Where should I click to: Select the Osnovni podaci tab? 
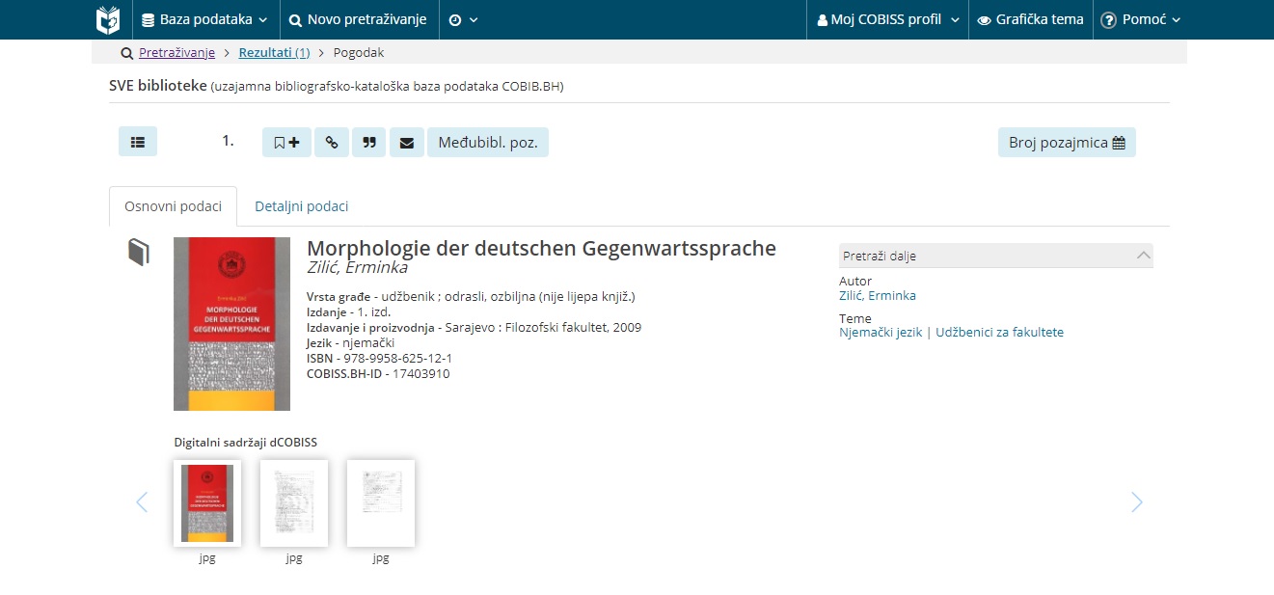pyautogui.click(x=173, y=206)
